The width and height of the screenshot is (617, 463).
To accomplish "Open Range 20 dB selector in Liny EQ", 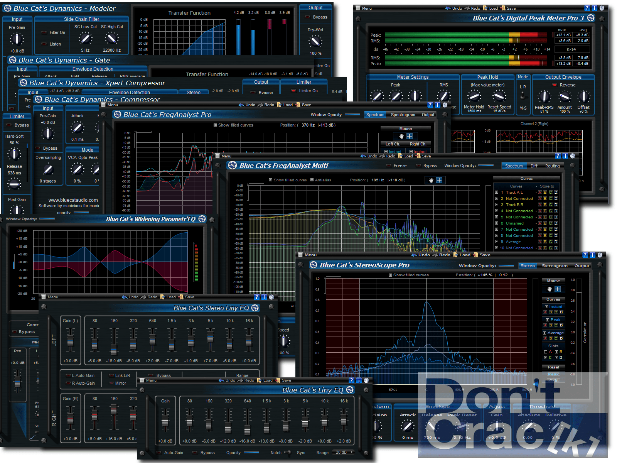I will [x=344, y=452].
